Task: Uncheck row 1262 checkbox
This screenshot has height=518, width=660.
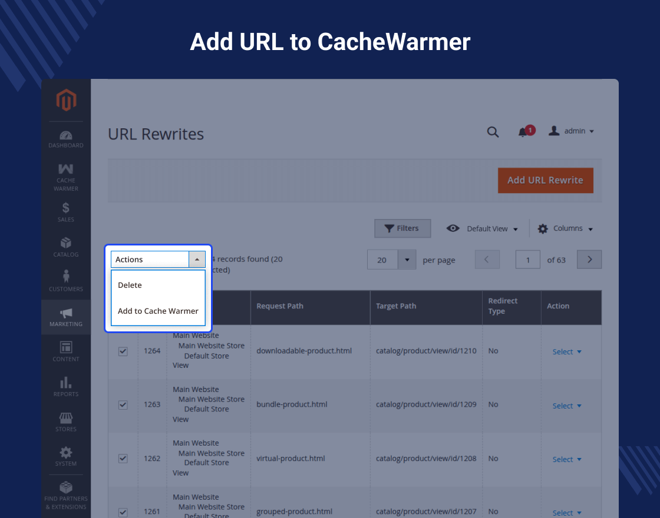Action: click(123, 459)
